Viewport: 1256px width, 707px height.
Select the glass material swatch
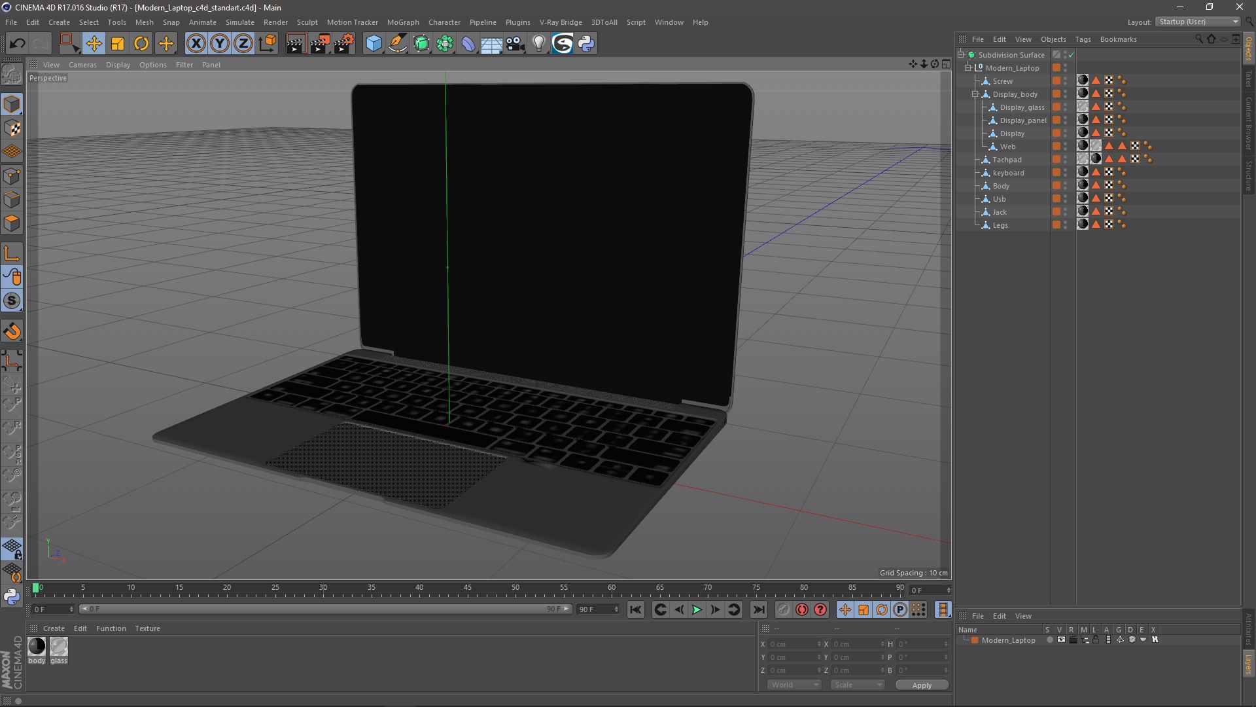click(59, 647)
